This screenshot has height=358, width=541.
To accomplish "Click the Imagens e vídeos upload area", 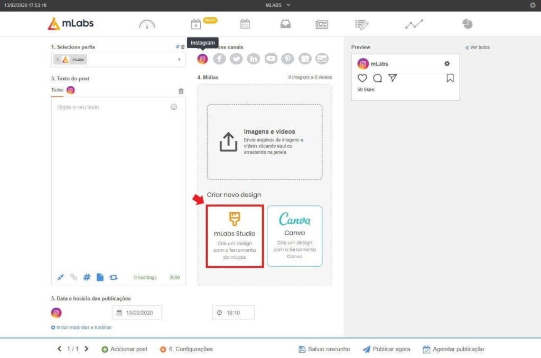I will pyautogui.click(x=265, y=142).
